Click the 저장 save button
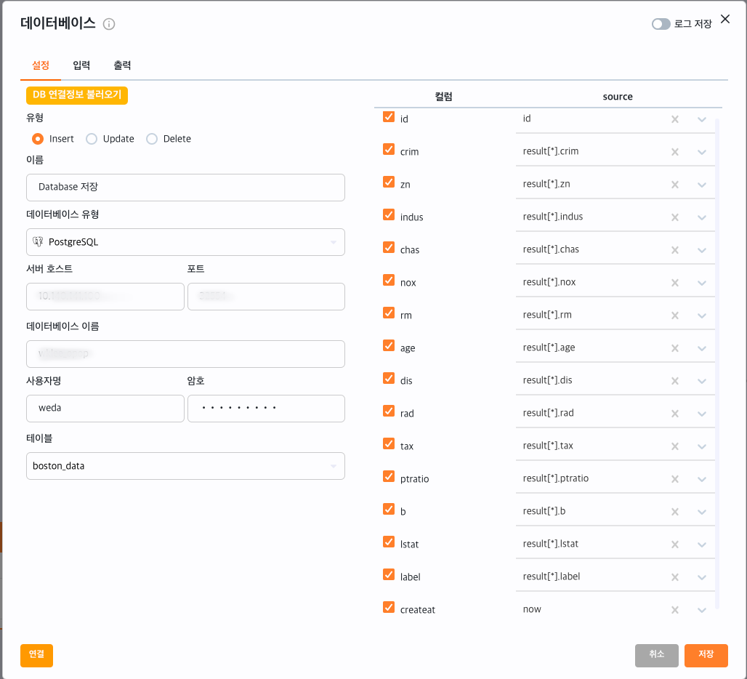 pyautogui.click(x=706, y=655)
